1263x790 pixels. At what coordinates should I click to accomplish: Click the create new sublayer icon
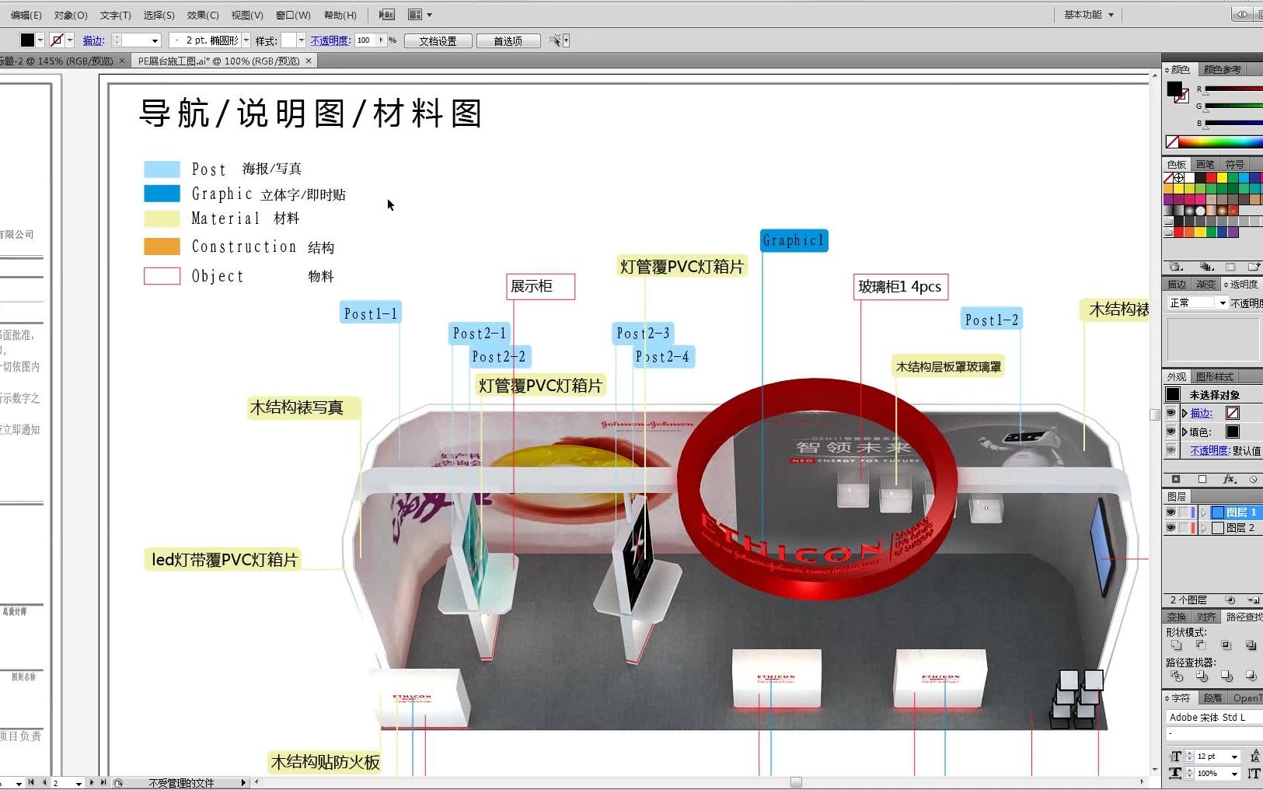tap(1253, 600)
